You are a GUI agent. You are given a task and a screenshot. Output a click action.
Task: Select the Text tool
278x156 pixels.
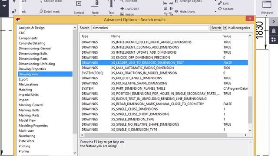(111, 7)
